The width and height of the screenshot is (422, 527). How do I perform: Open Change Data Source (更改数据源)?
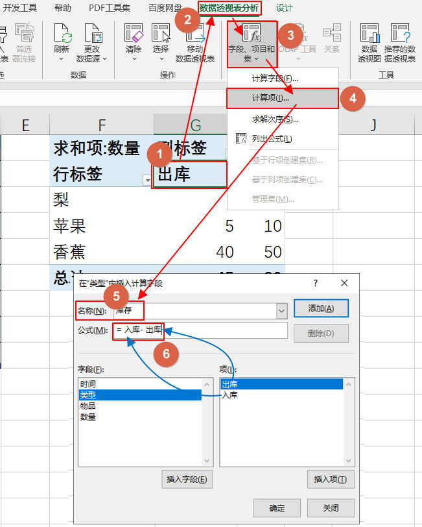(91, 43)
